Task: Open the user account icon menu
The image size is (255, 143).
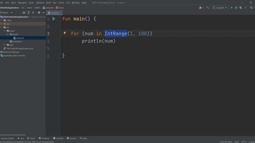Action: pos(201,8)
